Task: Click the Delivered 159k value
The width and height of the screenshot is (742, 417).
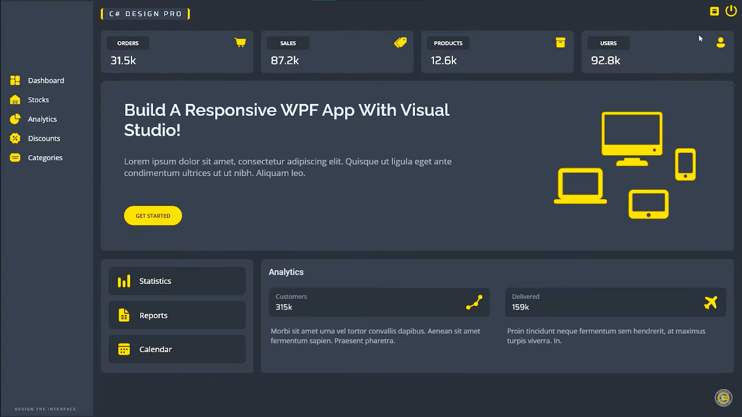Action: click(520, 307)
